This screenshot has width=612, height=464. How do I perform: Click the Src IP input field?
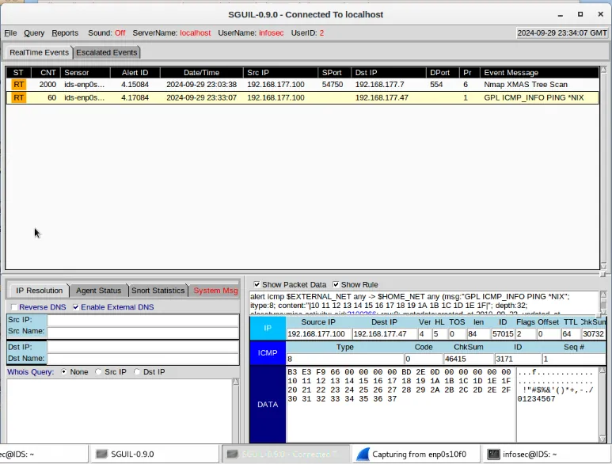click(x=143, y=320)
